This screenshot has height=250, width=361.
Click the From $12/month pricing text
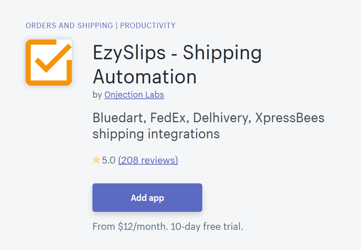130,226
